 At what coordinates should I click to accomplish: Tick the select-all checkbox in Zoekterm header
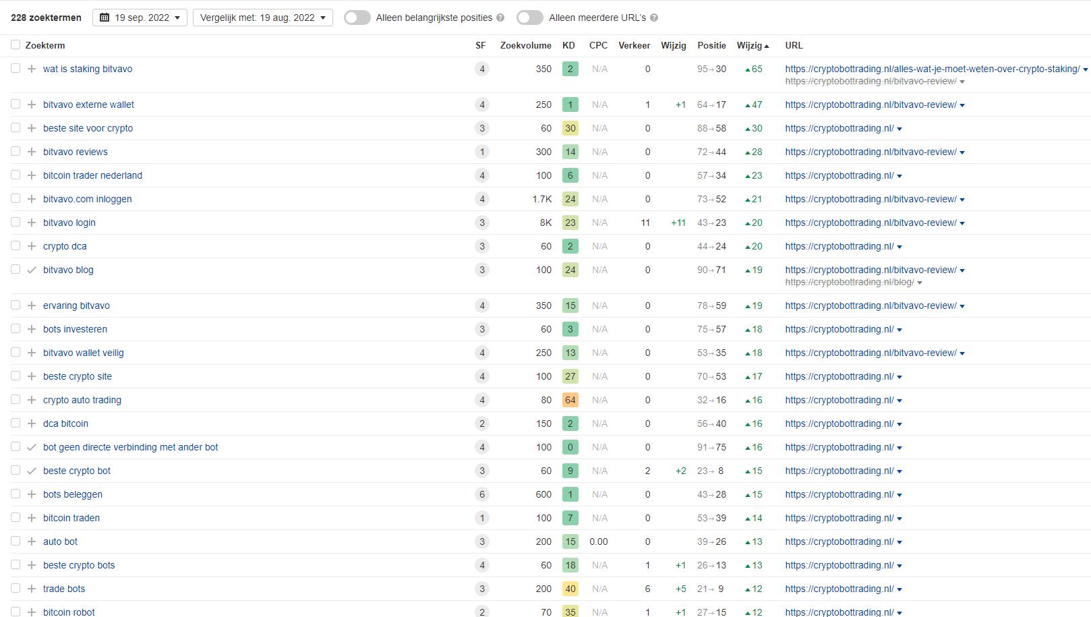tap(16, 45)
